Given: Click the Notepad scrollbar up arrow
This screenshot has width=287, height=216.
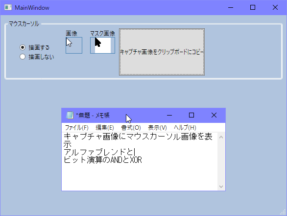Looking at the screenshot, I should click(x=221, y=137).
